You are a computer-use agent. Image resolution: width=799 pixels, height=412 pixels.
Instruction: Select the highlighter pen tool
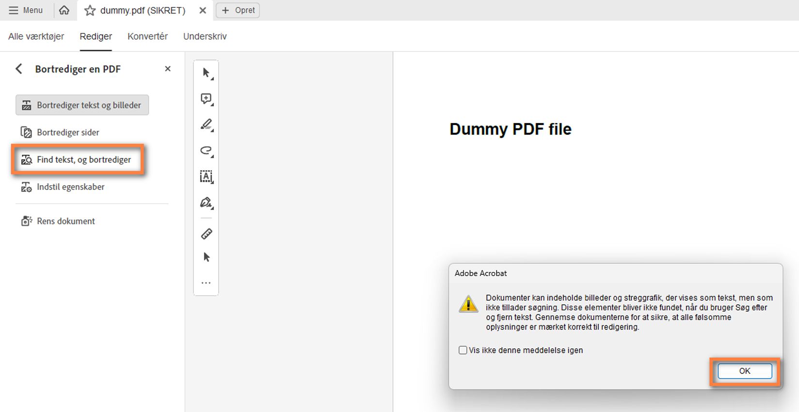pos(207,125)
